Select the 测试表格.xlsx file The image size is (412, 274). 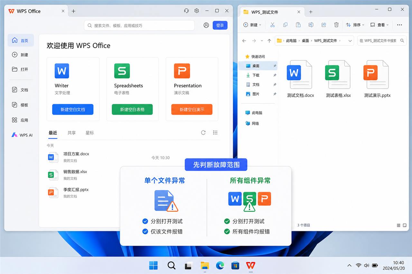338,79
